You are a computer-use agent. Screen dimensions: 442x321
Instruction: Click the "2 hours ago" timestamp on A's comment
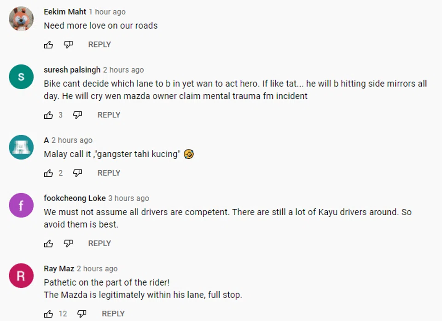tap(72, 140)
